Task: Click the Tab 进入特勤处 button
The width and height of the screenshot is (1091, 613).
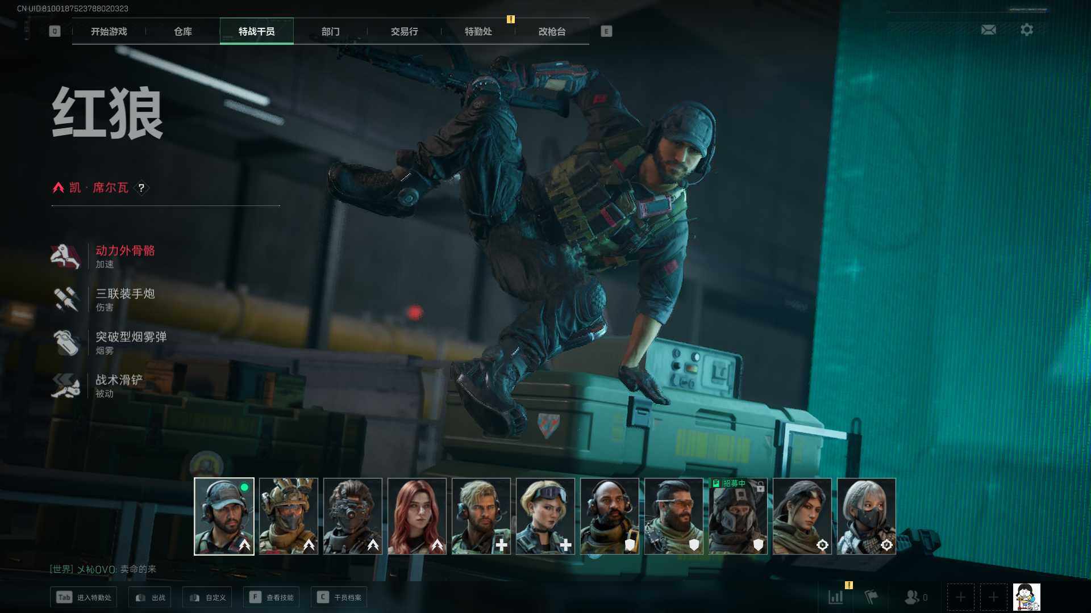Action: tap(84, 597)
